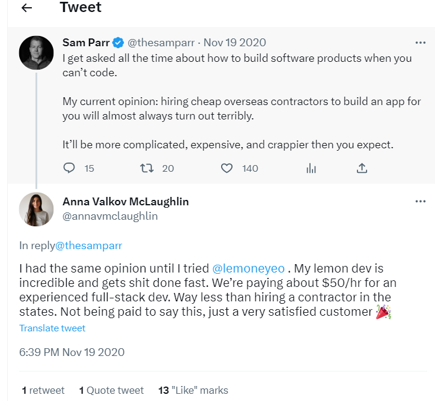View the 13 "Like" marks list
The height and width of the screenshot is (401, 435).
[193, 390]
